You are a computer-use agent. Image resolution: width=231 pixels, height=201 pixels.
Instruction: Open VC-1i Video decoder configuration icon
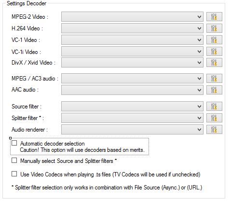pos(214,52)
